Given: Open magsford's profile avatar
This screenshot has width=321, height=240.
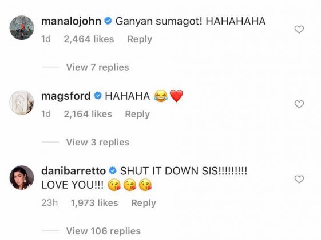Looking at the screenshot, I should [22, 103].
